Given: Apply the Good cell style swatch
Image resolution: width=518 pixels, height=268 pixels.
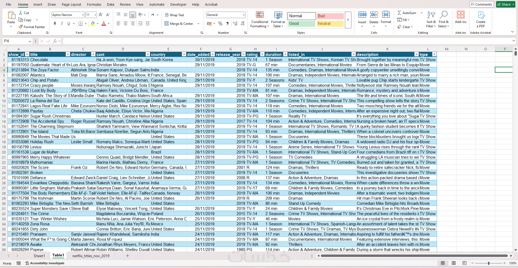Looking at the screenshot, I should tap(301, 24).
